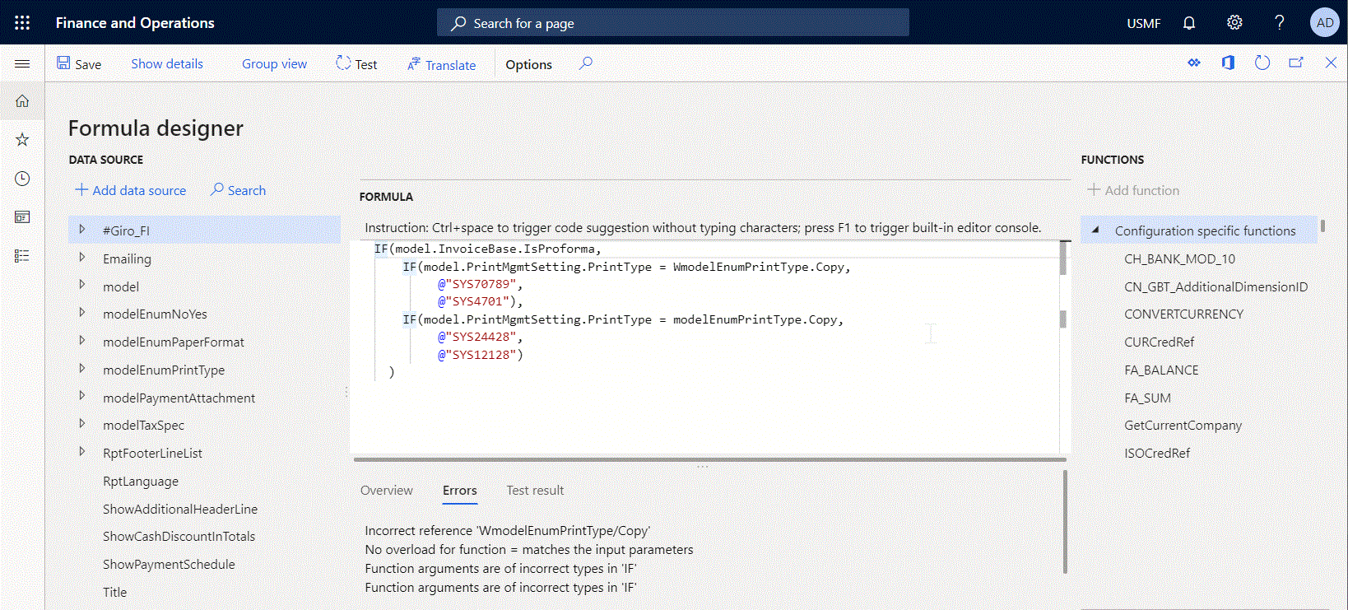Open the settings gear menu
Viewport: 1348px width, 610px height.
point(1234,23)
